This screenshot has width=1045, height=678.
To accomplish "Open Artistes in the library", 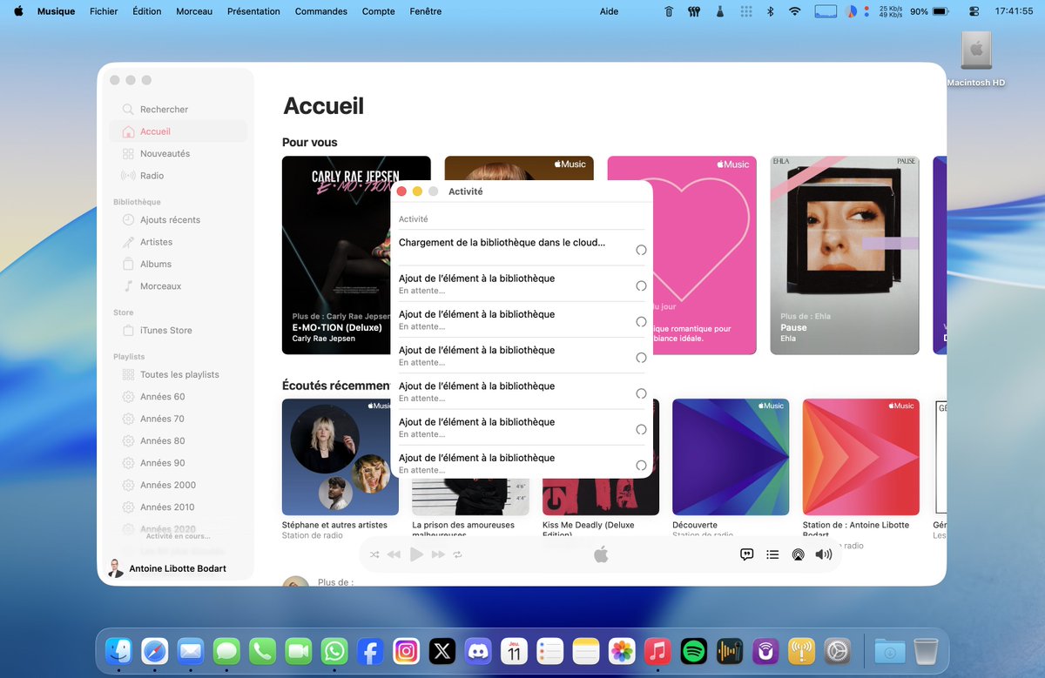I will pyautogui.click(x=179, y=242).
